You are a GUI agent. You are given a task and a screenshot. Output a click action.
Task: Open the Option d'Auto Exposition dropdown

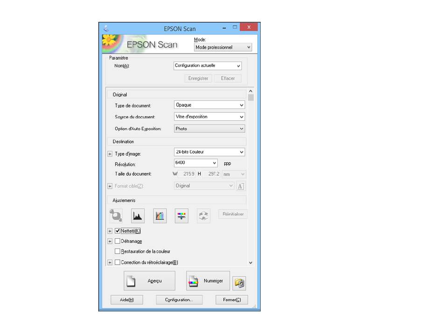[x=209, y=129]
